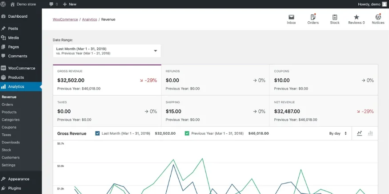The height and width of the screenshot is (194, 389).
Task: Click the $3.8k axis label
Action: pos(61,166)
